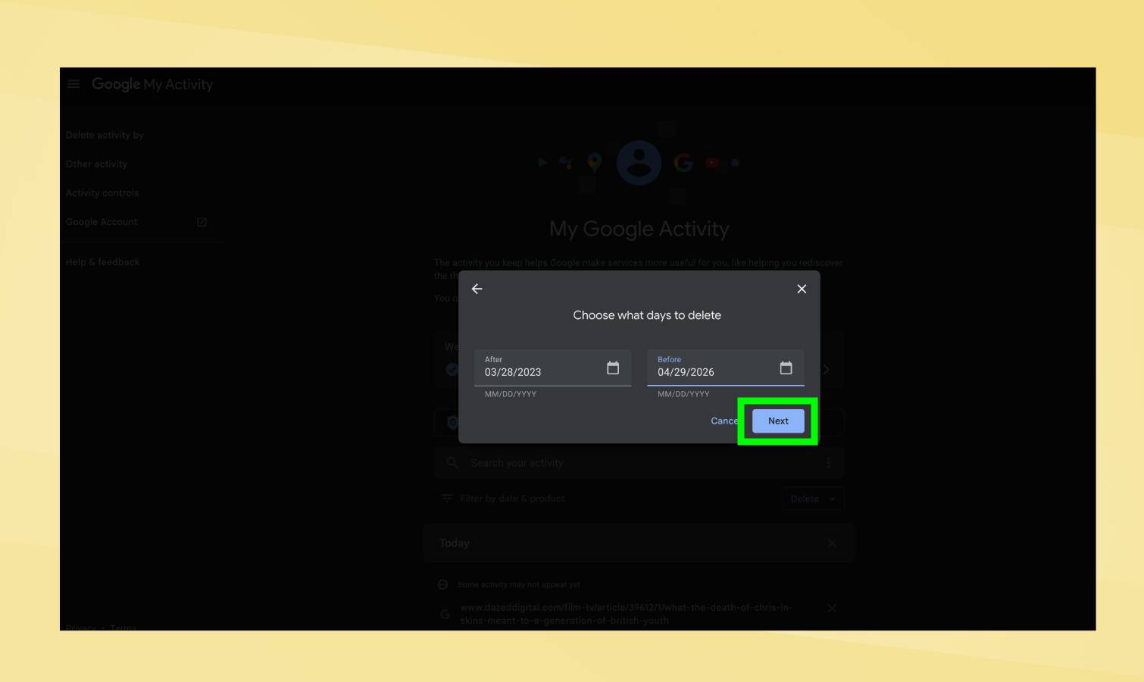The height and width of the screenshot is (682, 1144).
Task: Click the external-link icon beside Google Account
Action: 202,222
